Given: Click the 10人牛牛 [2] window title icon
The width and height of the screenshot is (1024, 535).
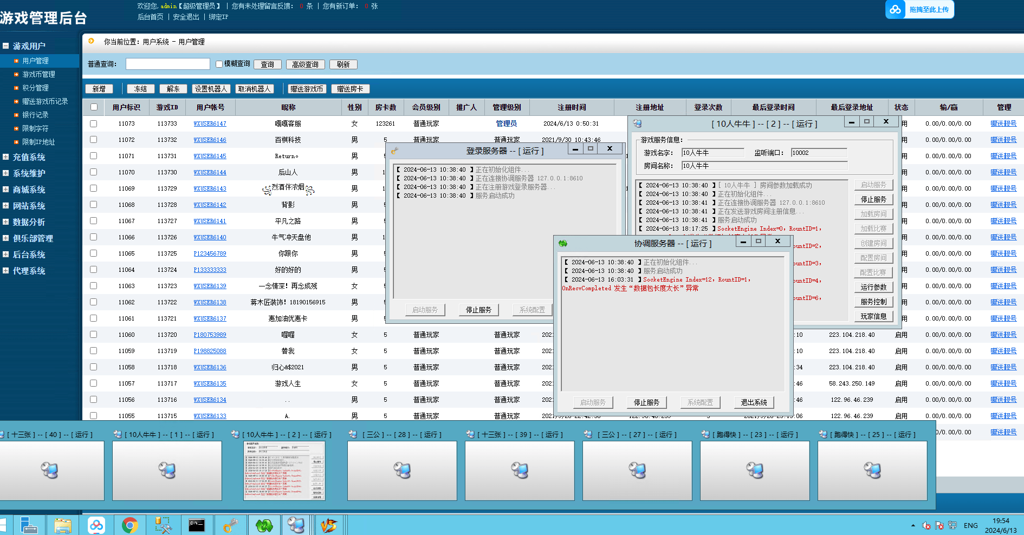Looking at the screenshot, I should (637, 123).
